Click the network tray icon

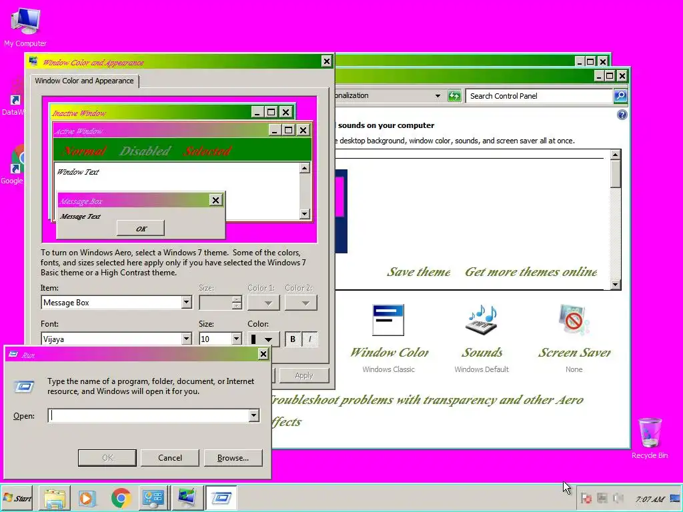602,499
